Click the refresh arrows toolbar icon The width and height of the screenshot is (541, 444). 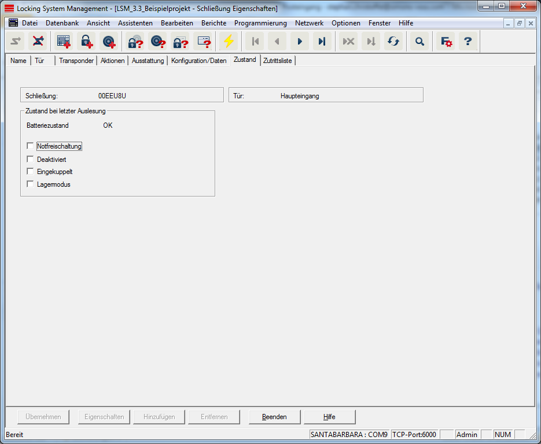click(393, 42)
